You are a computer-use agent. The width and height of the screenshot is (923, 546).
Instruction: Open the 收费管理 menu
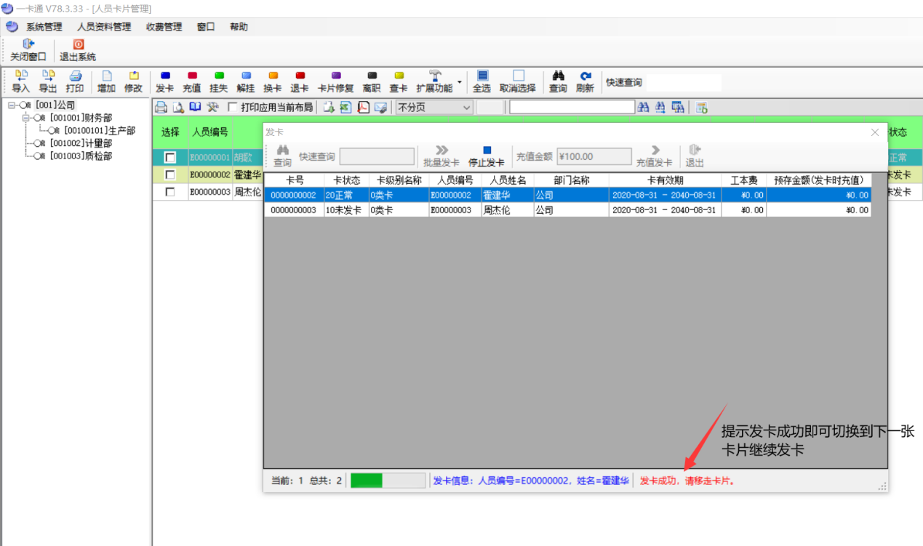click(x=164, y=27)
